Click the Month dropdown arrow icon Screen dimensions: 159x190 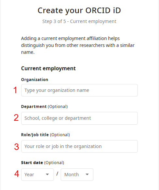(87, 175)
